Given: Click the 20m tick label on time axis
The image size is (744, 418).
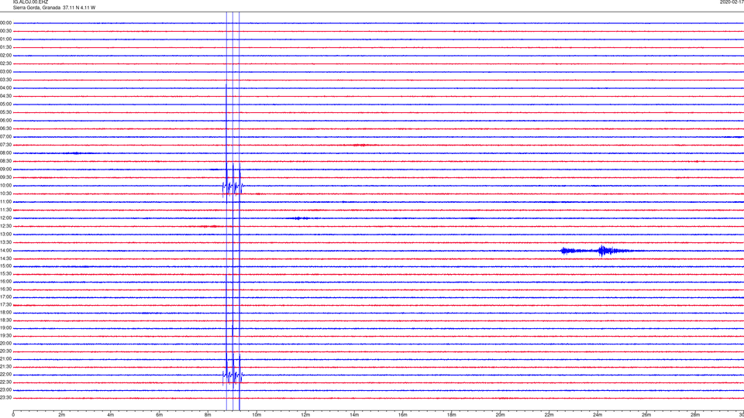Looking at the screenshot, I should (500, 415).
